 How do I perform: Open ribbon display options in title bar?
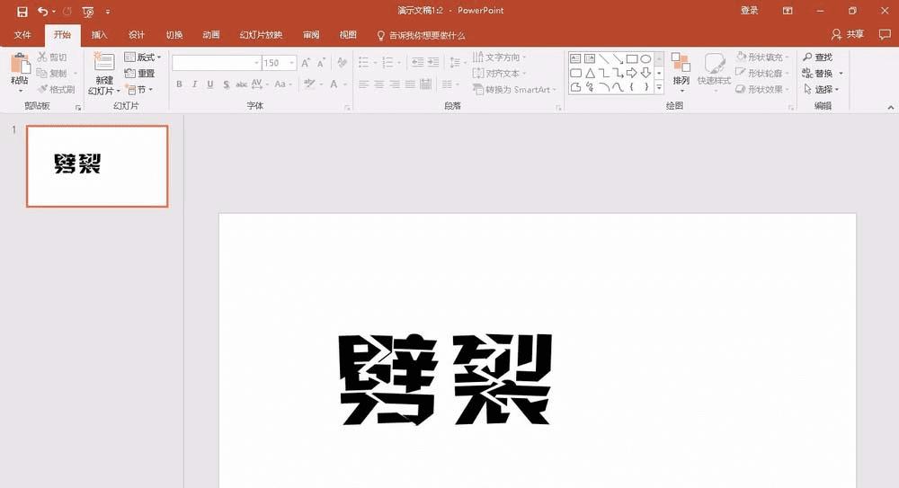(788, 11)
